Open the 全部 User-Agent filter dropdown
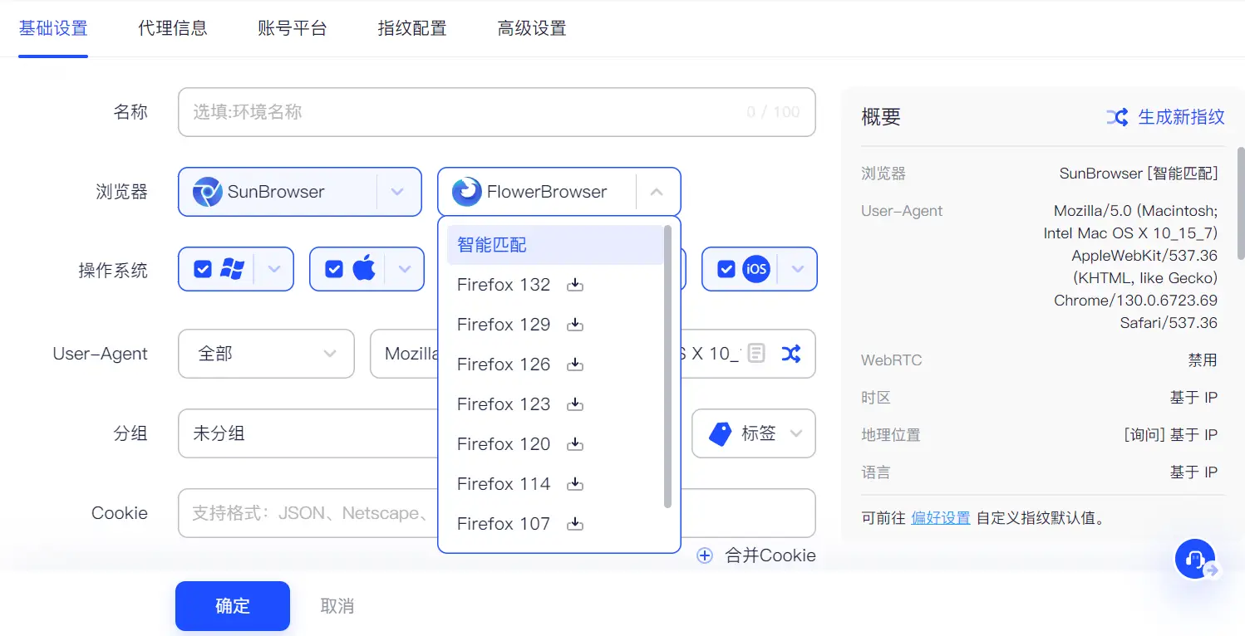 266,354
